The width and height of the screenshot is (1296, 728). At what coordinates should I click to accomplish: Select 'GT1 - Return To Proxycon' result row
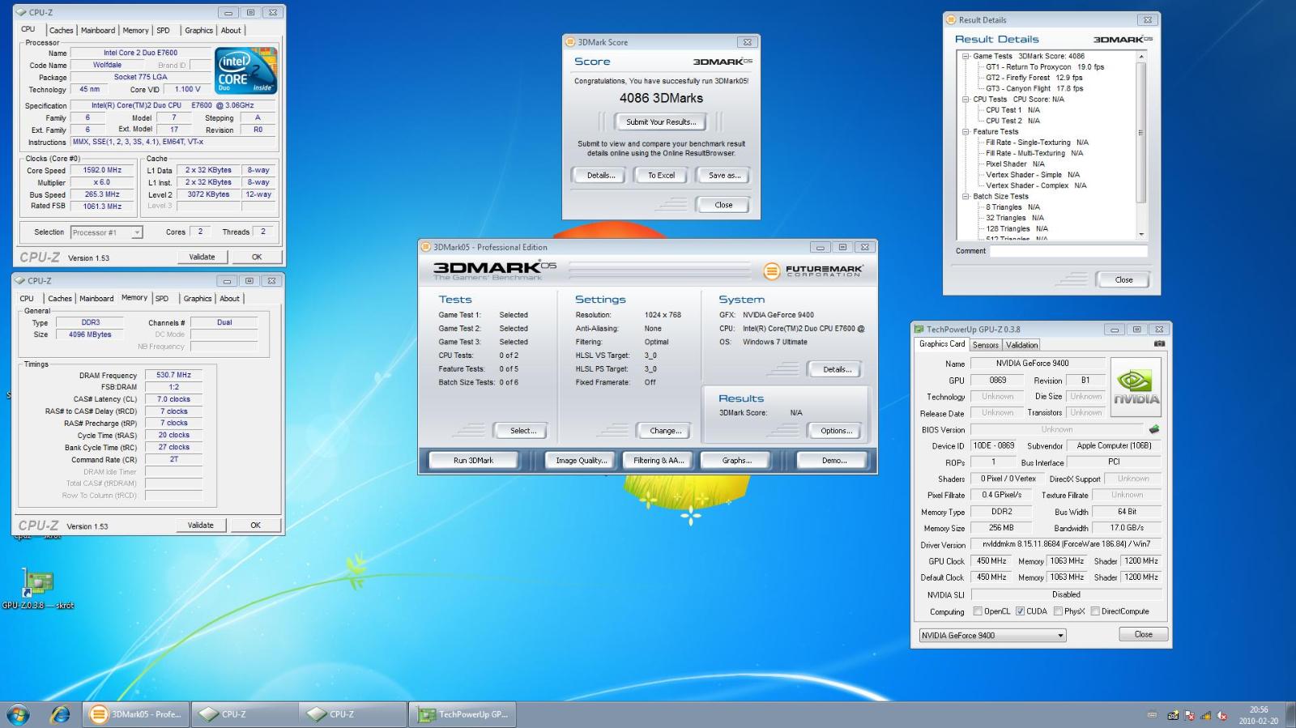click(1045, 67)
